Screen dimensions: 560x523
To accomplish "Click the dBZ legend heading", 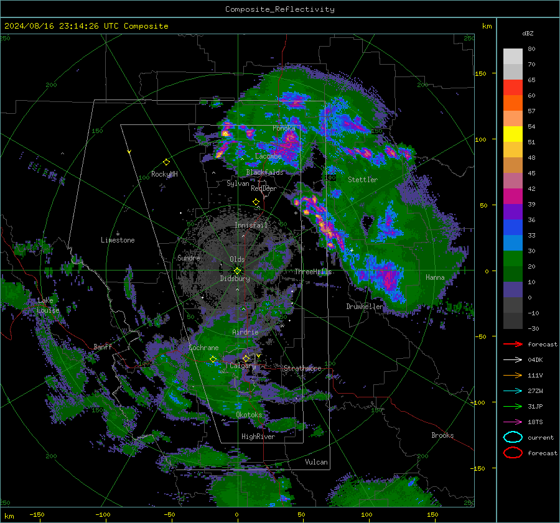I will [528, 33].
